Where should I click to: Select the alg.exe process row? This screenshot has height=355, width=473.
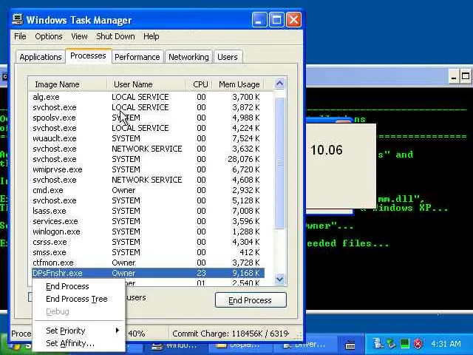coord(148,97)
